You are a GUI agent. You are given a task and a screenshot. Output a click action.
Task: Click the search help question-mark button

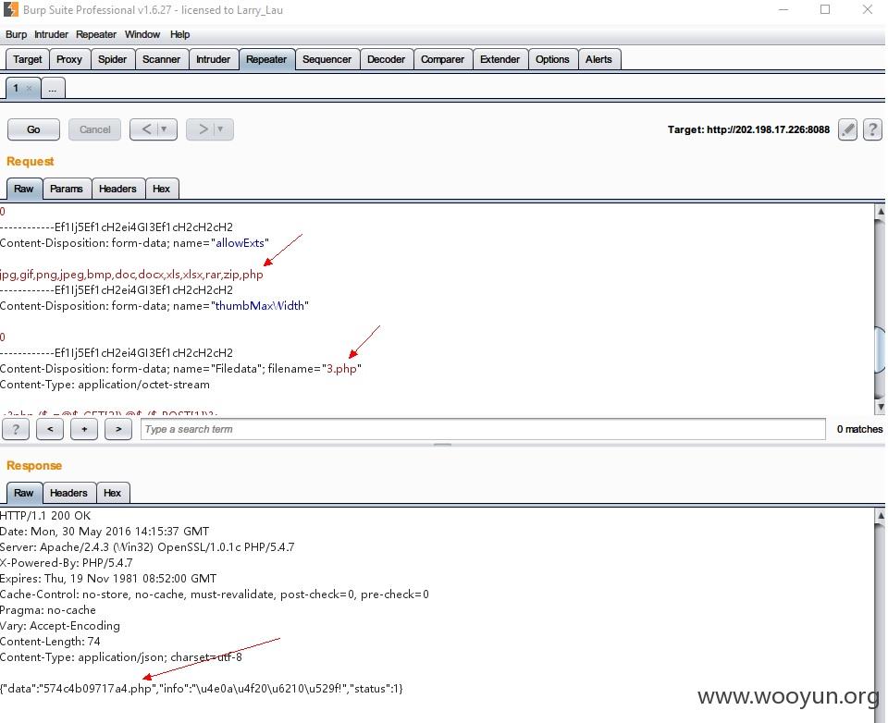coord(16,429)
